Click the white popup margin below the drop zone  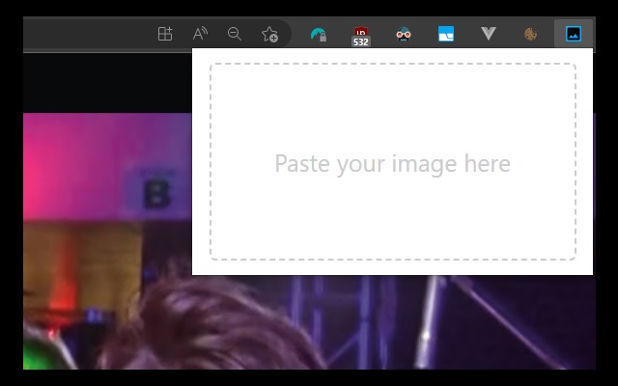(x=393, y=267)
